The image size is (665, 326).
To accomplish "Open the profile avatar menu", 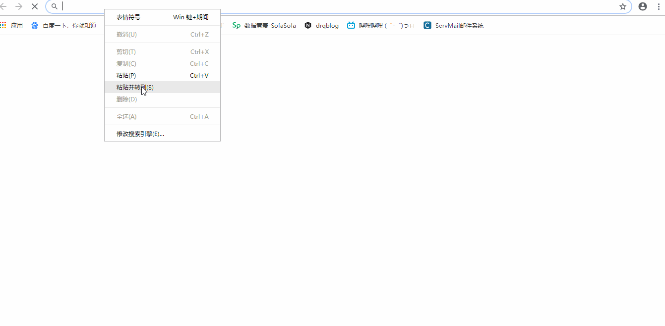I will point(643,6).
